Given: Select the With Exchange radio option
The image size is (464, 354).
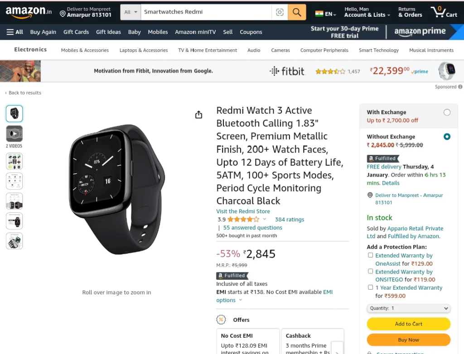Looking at the screenshot, I should 447,112.
